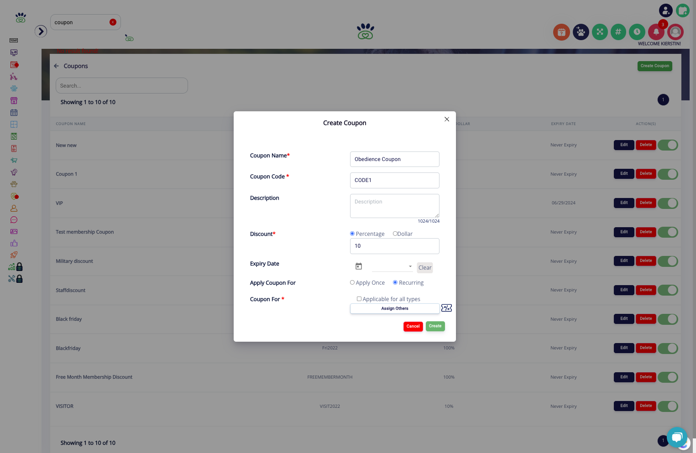Click the Create Coupon button at top right

(655, 66)
